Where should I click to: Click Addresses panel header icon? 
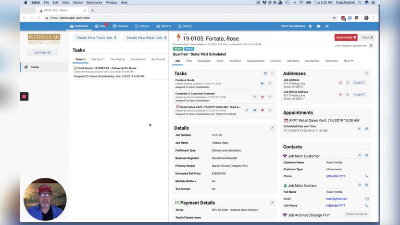point(367,73)
